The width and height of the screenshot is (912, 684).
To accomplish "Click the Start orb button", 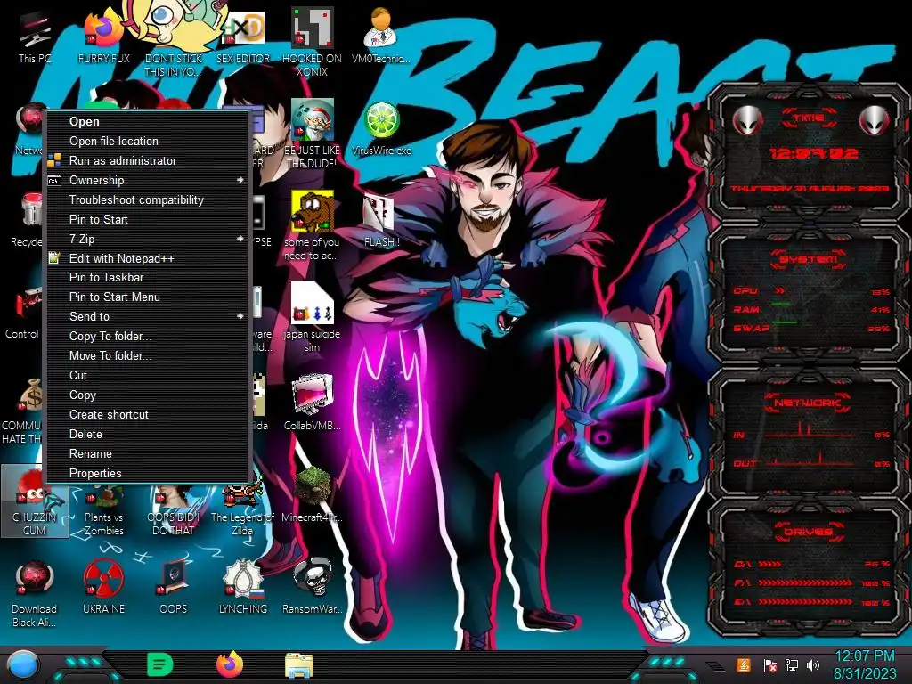I will point(22,666).
